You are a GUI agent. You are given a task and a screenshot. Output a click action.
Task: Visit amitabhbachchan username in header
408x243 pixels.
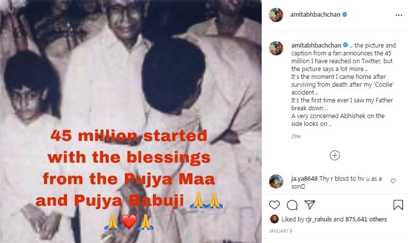click(315, 15)
